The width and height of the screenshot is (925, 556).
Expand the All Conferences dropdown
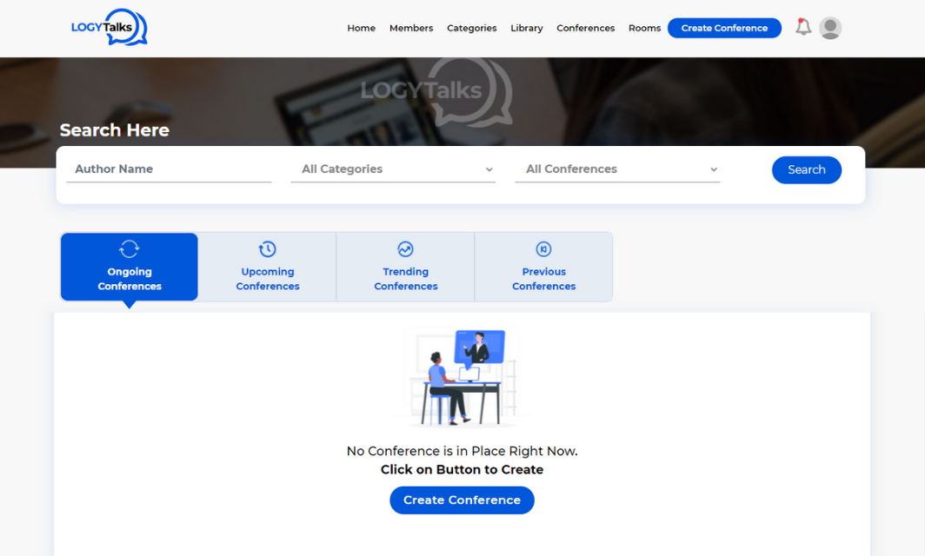[x=617, y=169]
